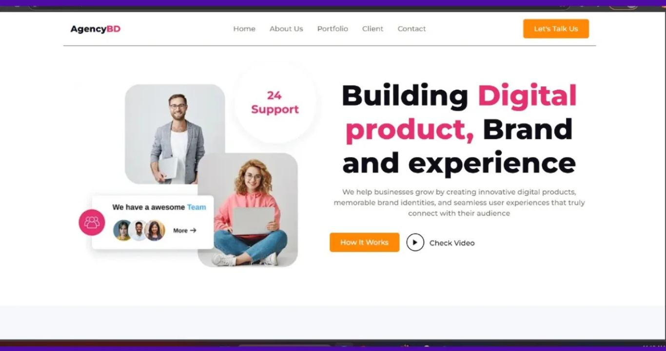The height and width of the screenshot is (351, 666).
Task: Click the How It Works button
Action: pos(364,242)
